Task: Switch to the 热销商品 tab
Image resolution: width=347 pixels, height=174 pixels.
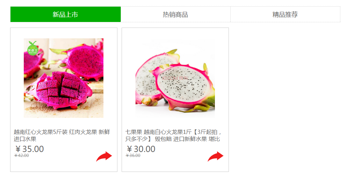Action: [x=175, y=14]
